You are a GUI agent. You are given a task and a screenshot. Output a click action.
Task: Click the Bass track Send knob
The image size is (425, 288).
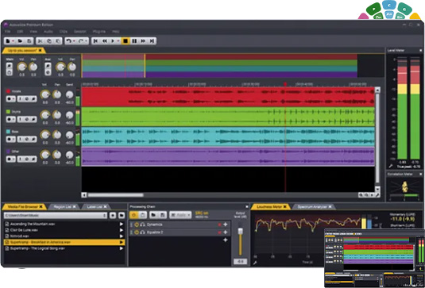tap(70, 135)
